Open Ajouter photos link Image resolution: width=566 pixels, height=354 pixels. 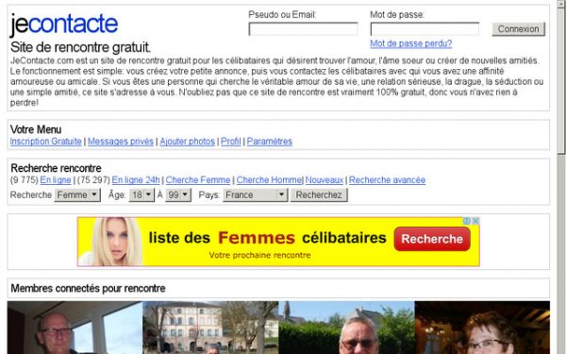pos(188,142)
